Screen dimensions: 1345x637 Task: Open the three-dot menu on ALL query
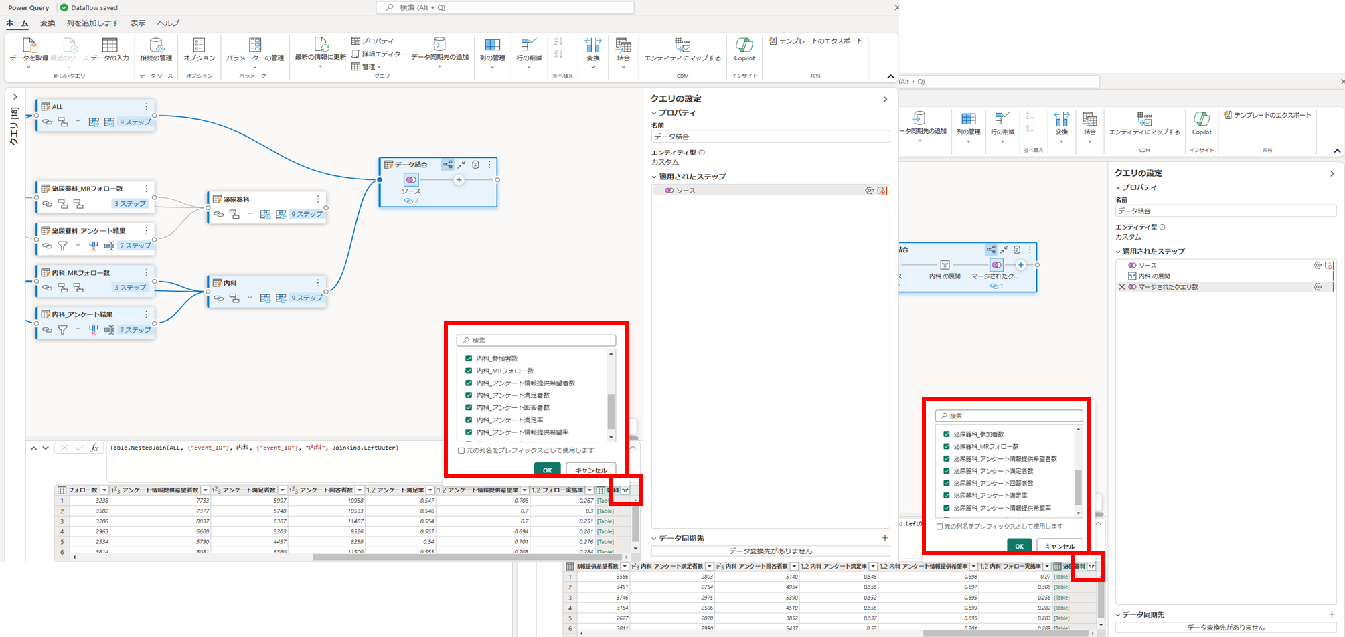(146, 106)
